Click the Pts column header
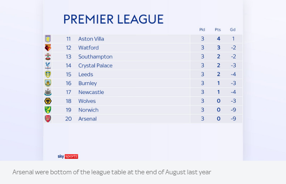The height and width of the screenshot is (184, 286). click(x=218, y=30)
